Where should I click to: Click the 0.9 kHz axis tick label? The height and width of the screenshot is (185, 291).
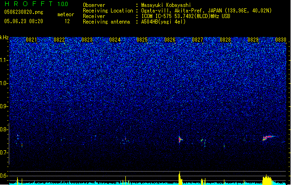pos(4,106)
